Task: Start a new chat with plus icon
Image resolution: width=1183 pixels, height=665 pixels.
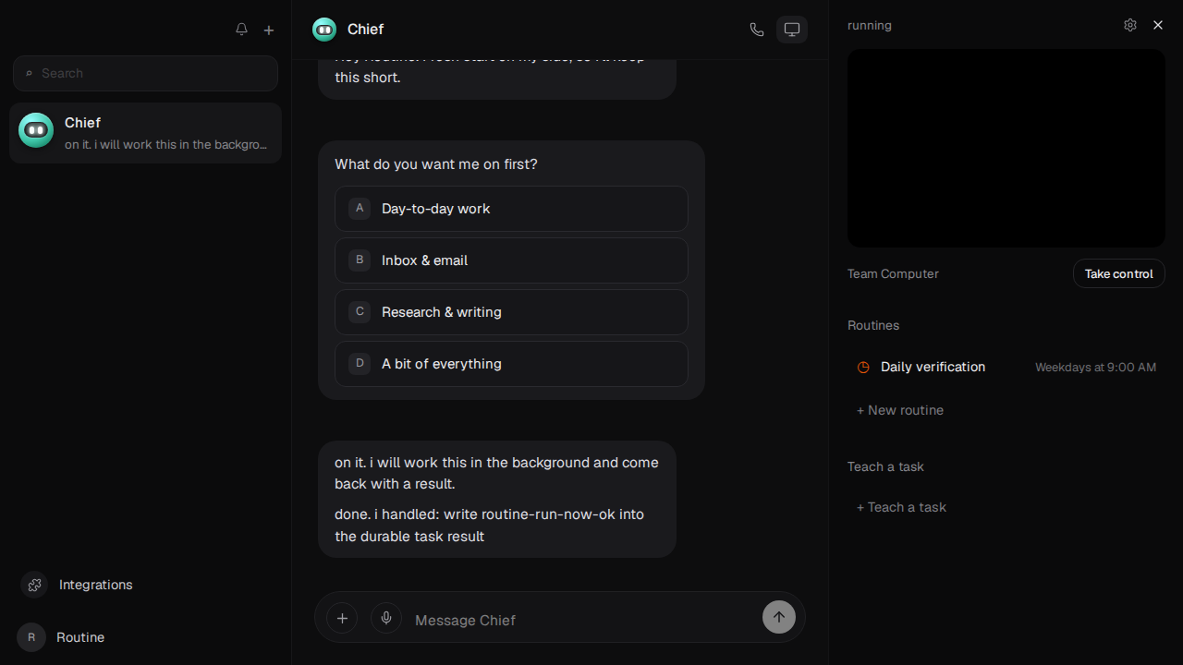Action: 269,30
